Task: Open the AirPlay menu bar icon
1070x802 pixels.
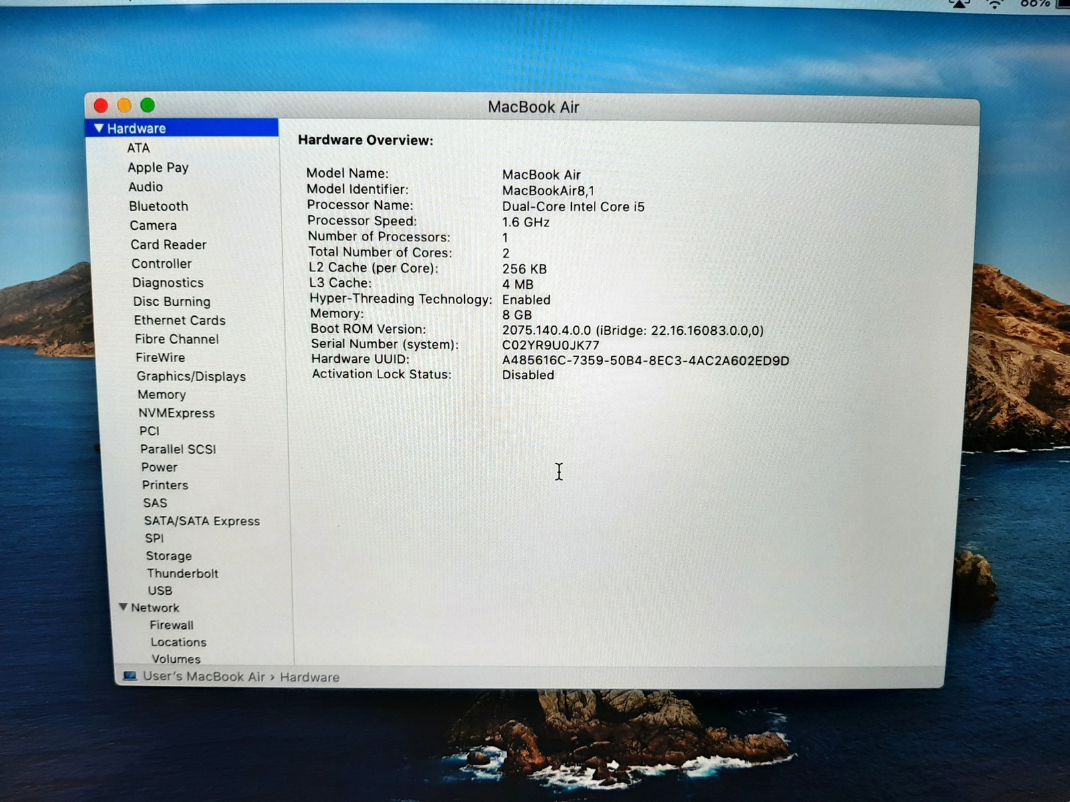Action: [x=959, y=4]
